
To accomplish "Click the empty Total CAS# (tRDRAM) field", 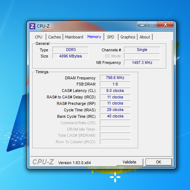I will tap(115, 135).
